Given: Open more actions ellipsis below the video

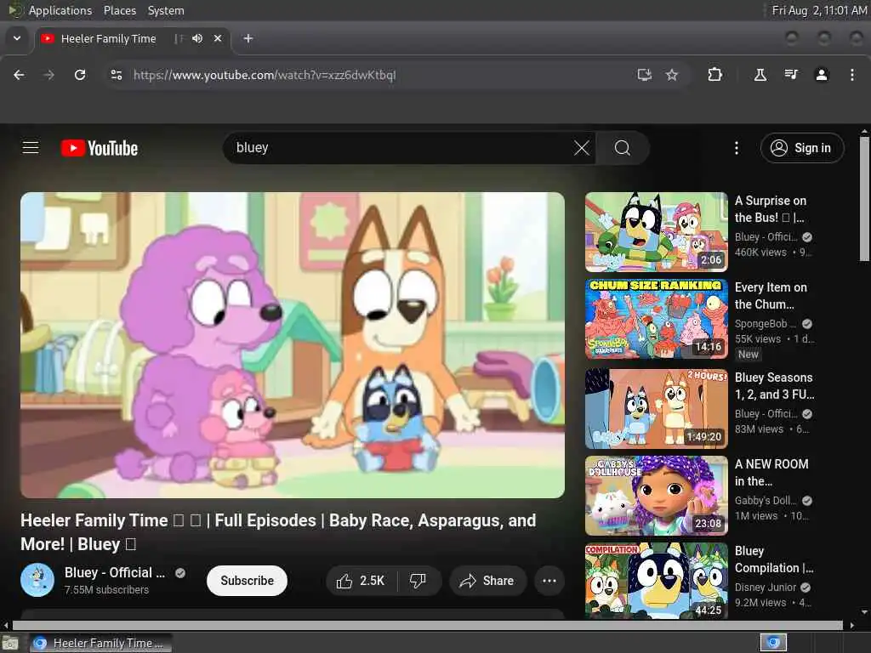Looking at the screenshot, I should [x=549, y=581].
